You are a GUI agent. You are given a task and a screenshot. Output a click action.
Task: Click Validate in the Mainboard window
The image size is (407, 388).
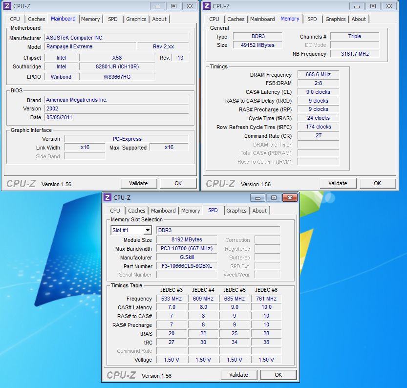coord(139,183)
